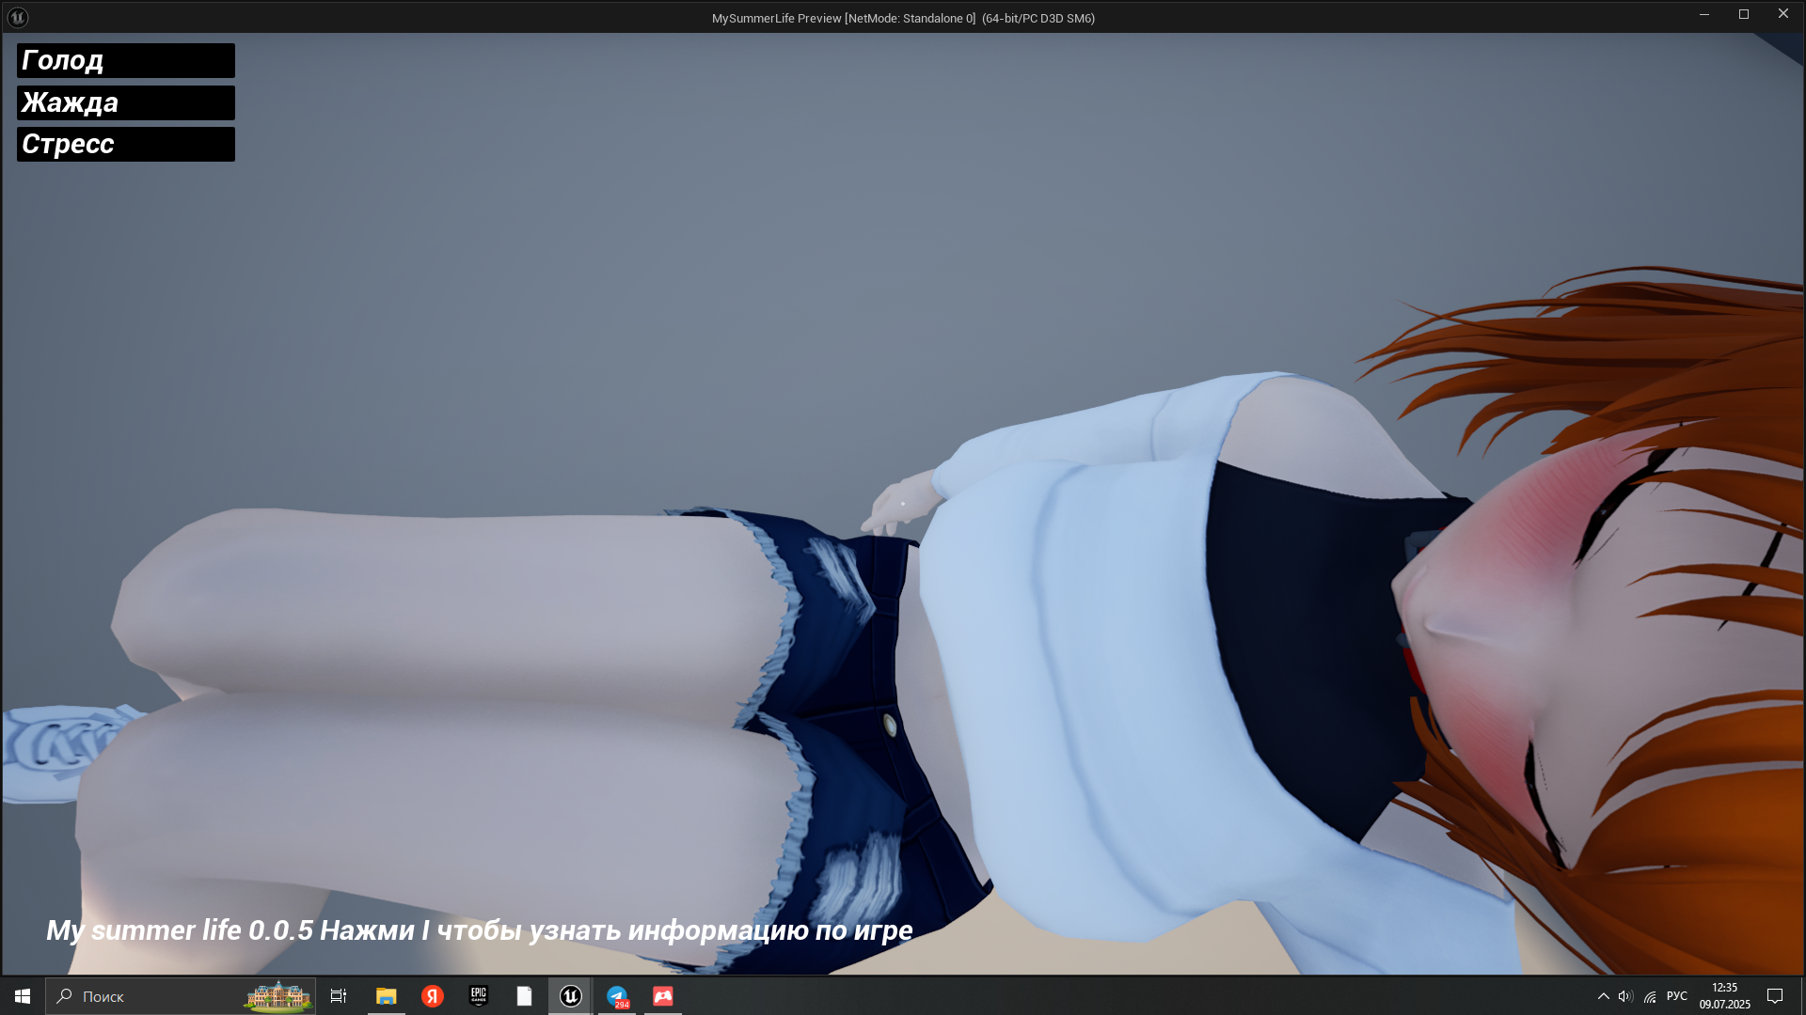This screenshot has height=1015, width=1806.
Task: Launch Yandex Browser from the taskbar
Action: coord(432,996)
